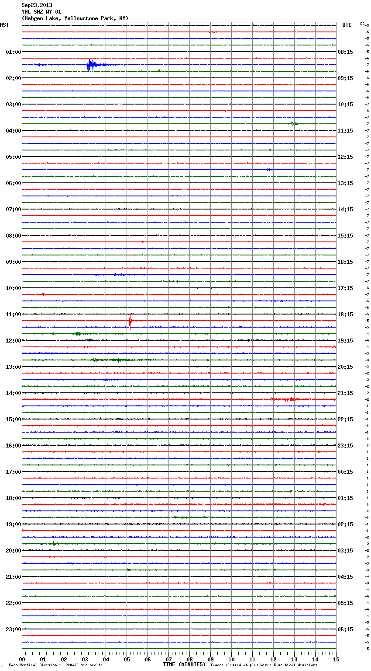
Task: Select the 08:00 MST row label
Action: (14, 236)
